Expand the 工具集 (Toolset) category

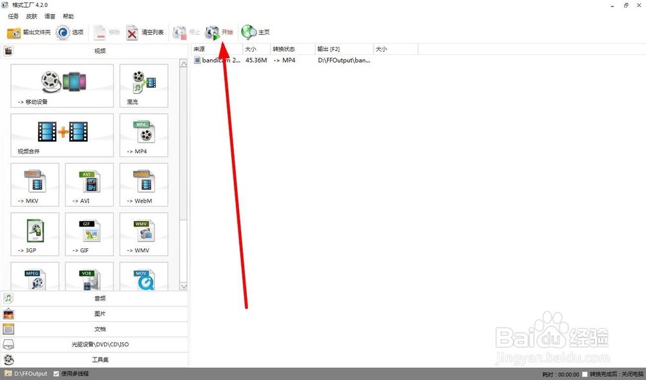[x=95, y=360]
